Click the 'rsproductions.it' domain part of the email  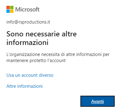coord(34,22)
